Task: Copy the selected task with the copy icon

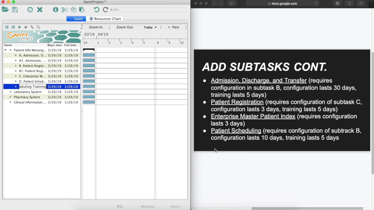Action: click(x=73, y=10)
